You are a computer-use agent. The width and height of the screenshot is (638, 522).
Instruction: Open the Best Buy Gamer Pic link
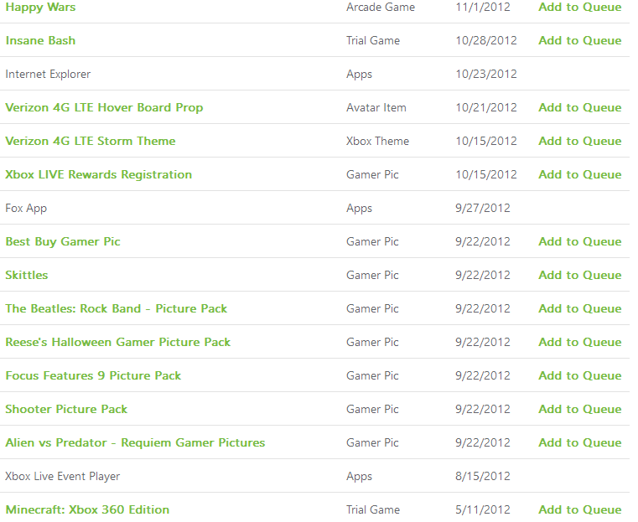click(x=63, y=242)
